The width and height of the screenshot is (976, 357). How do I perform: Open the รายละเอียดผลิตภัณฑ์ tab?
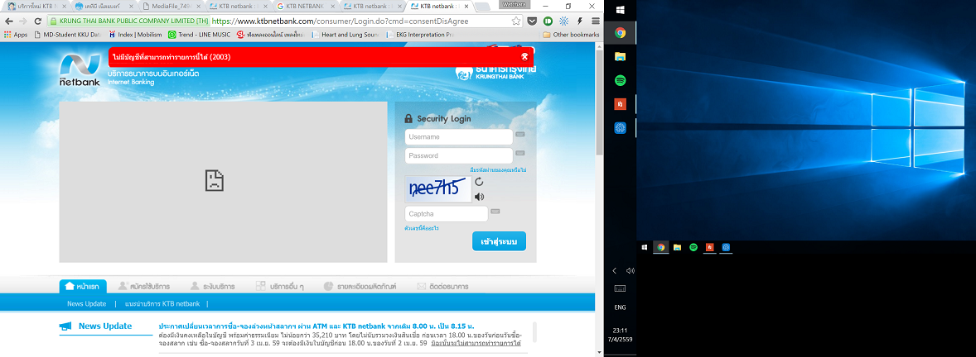coord(360,286)
